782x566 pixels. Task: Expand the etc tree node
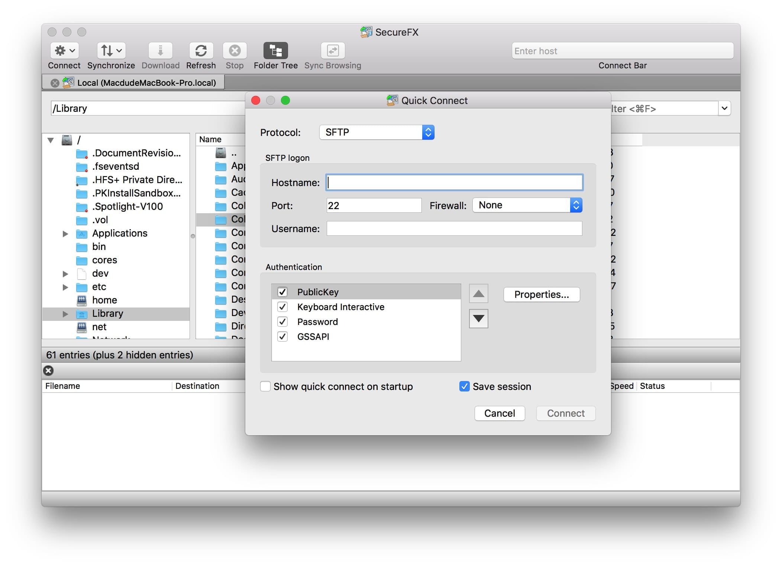click(x=65, y=287)
